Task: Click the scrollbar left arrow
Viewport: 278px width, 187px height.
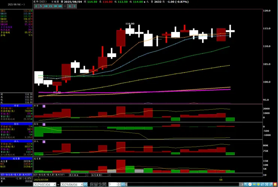Action: 126,184
